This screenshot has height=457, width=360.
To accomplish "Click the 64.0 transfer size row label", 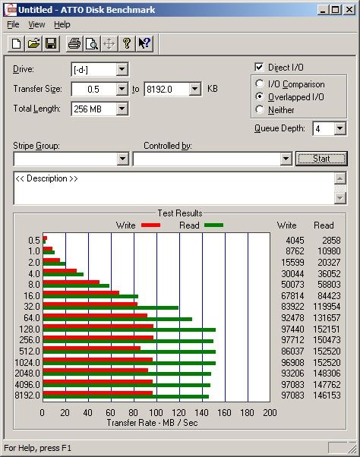I will pyautogui.click(x=31, y=317).
